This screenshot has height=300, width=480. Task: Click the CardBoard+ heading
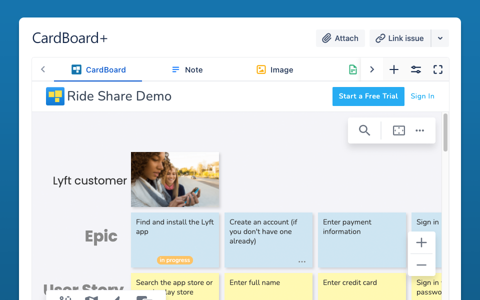point(70,38)
